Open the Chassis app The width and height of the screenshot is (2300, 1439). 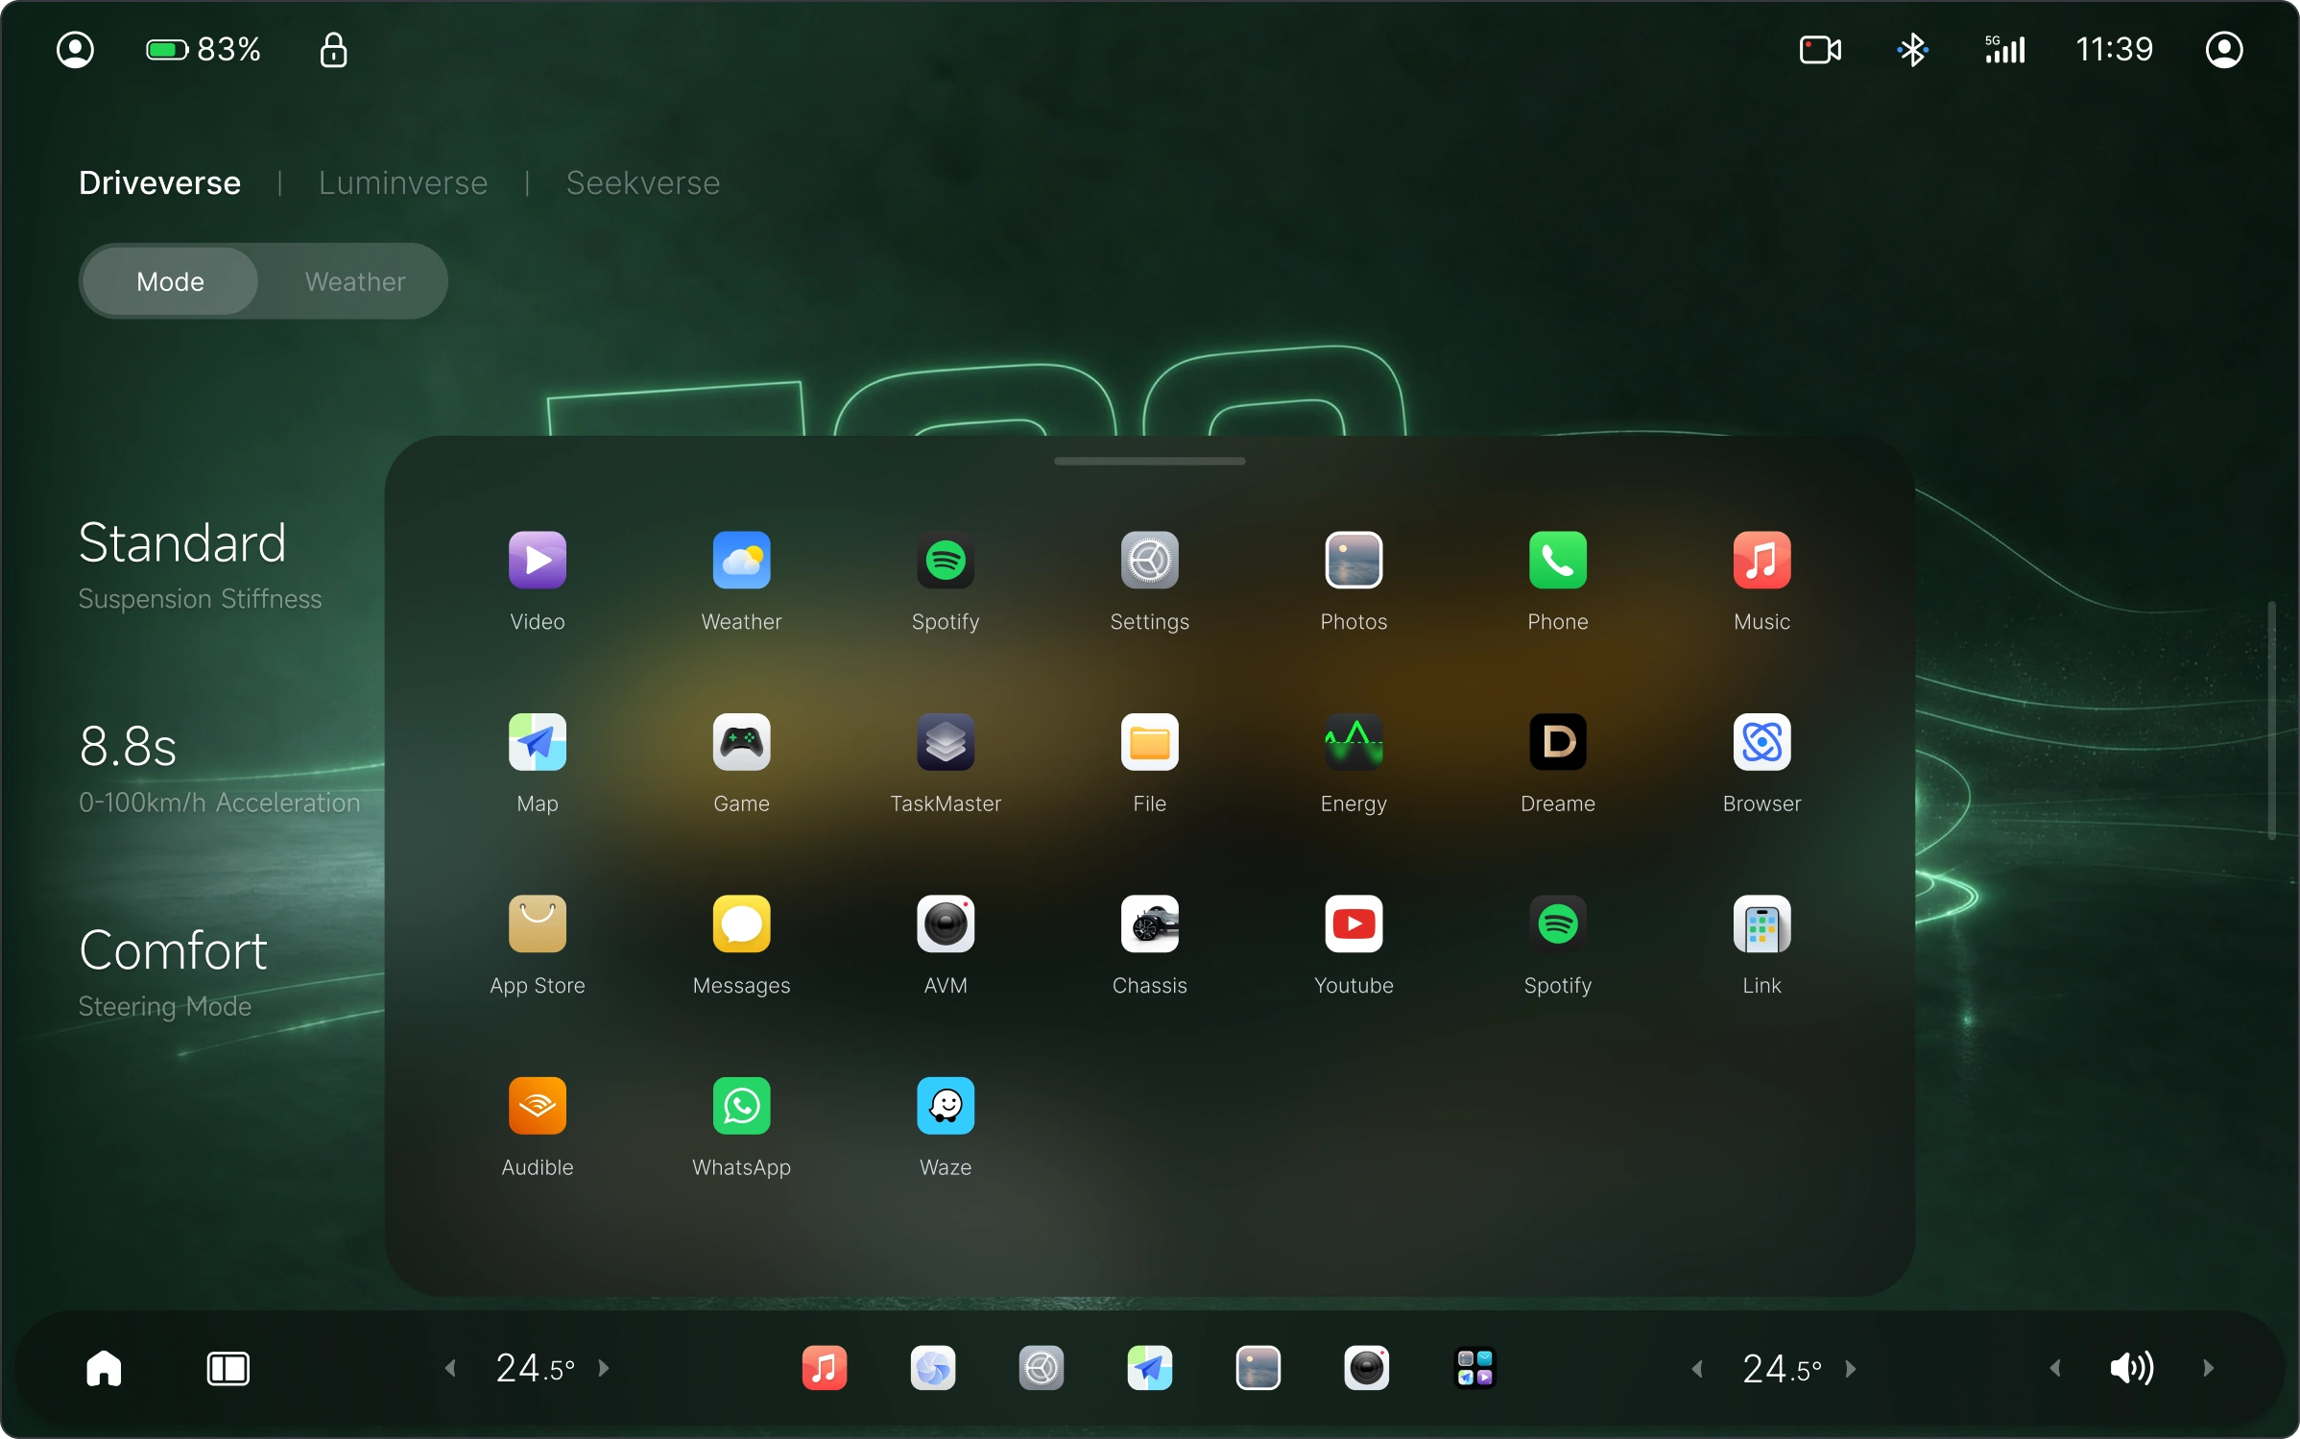(x=1150, y=923)
